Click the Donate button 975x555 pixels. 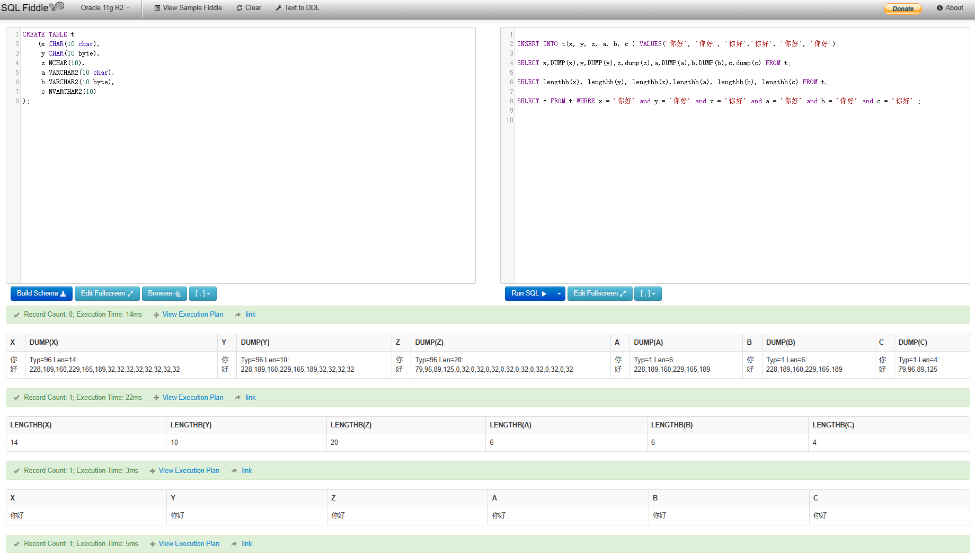902,8
